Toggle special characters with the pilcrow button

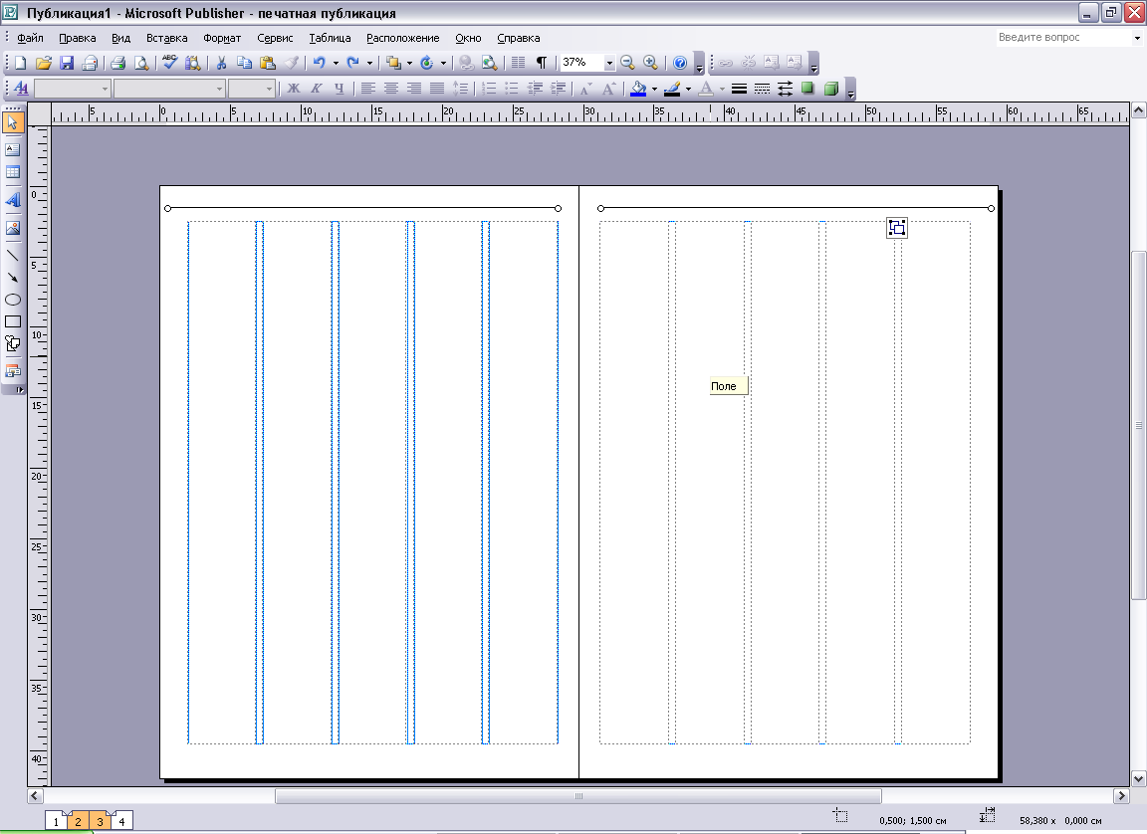coord(542,63)
